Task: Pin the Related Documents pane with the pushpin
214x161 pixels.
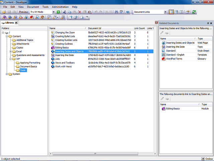Action: 208,23
